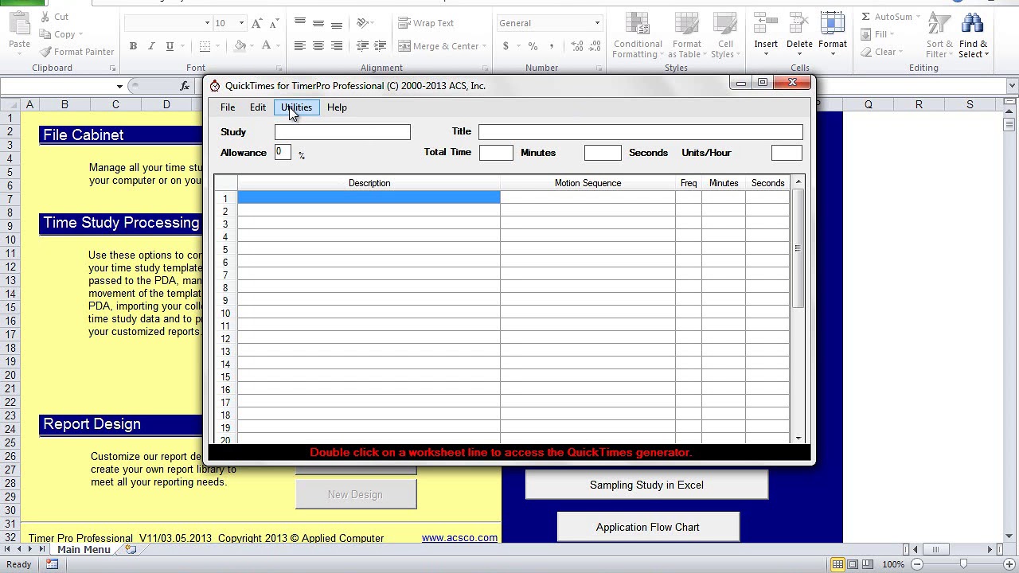1019x573 pixels.
Task: Open the File menu in QuickTimes
Action: [x=228, y=107]
